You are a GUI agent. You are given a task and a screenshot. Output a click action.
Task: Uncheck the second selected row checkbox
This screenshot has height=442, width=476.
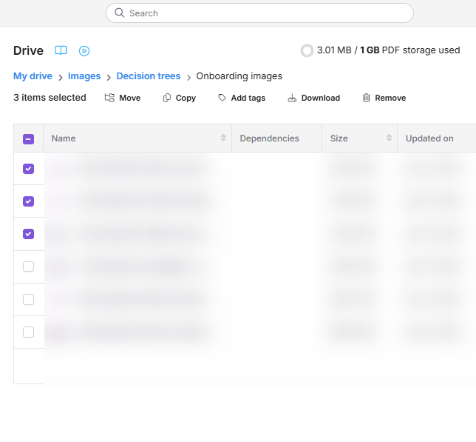coord(29,201)
